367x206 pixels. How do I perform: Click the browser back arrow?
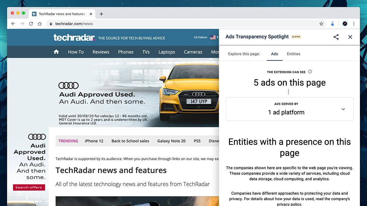click(x=13, y=23)
